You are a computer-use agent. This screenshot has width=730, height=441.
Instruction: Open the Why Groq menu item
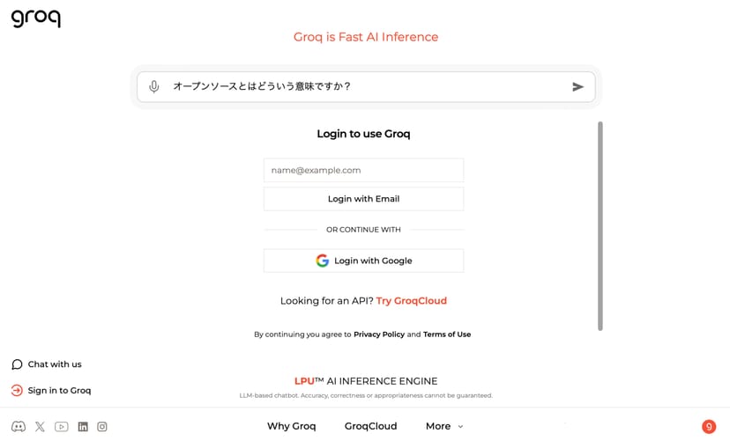(291, 426)
